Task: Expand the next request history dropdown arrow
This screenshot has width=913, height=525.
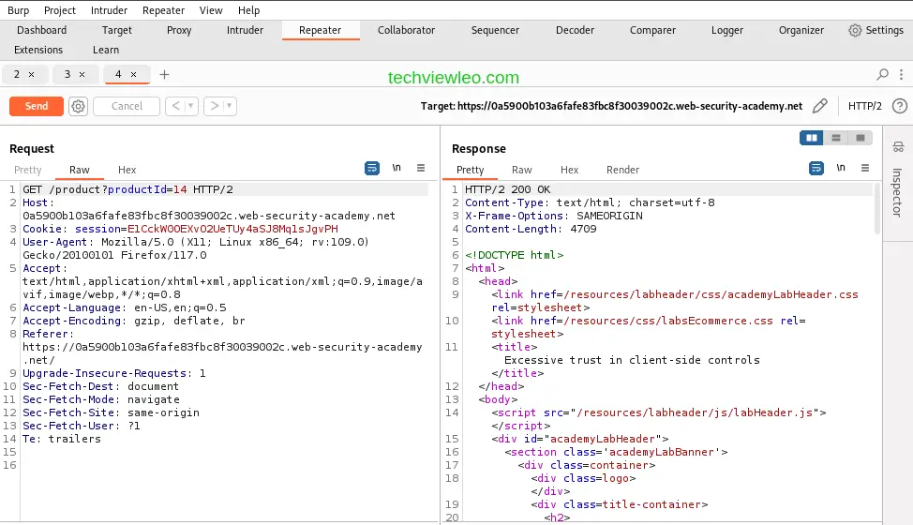Action: pyautogui.click(x=230, y=107)
